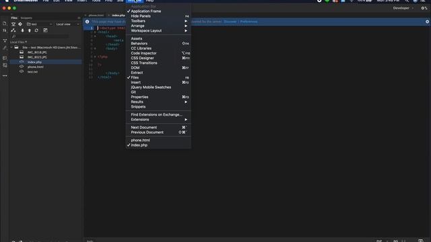
Task: Expand the Toolbars submenu
Action: [159, 21]
